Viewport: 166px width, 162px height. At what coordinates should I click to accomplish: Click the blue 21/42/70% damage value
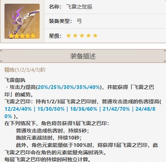click(x=116, y=109)
